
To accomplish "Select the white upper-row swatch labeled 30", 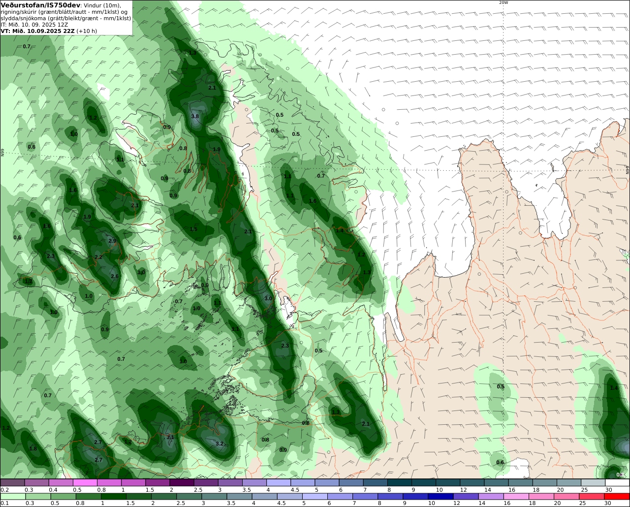I will coord(617,482).
